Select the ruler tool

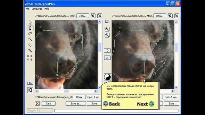click(x=30, y=50)
